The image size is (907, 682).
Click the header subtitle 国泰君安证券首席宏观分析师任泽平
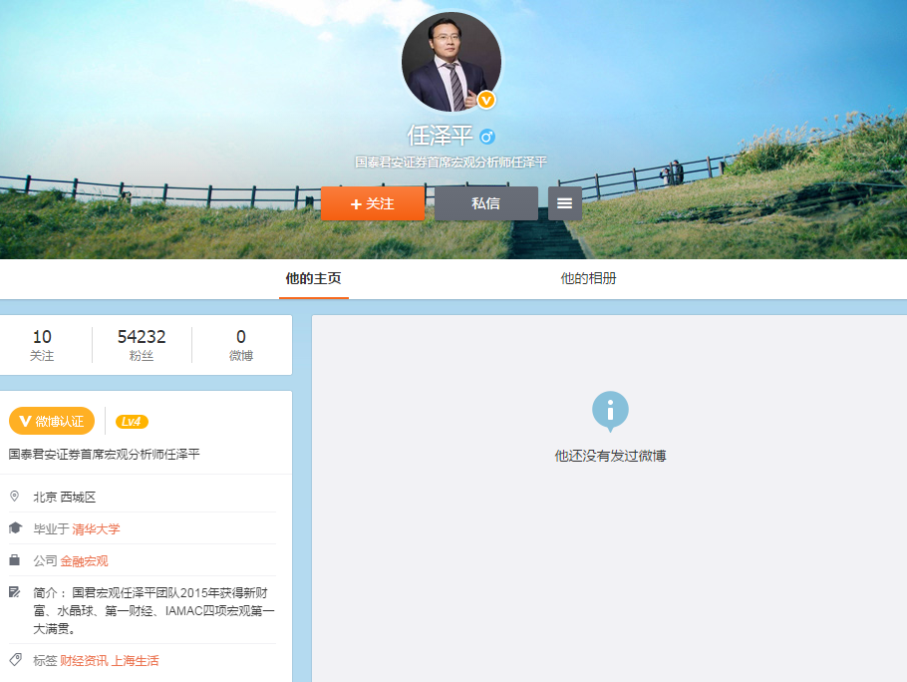point(452,163)
